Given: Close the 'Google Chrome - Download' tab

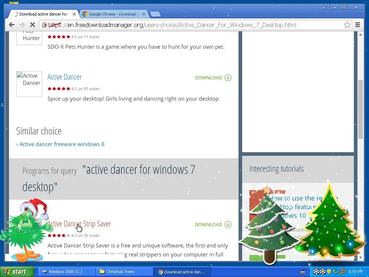Looking at the screenshot, I should pos(144,14).
